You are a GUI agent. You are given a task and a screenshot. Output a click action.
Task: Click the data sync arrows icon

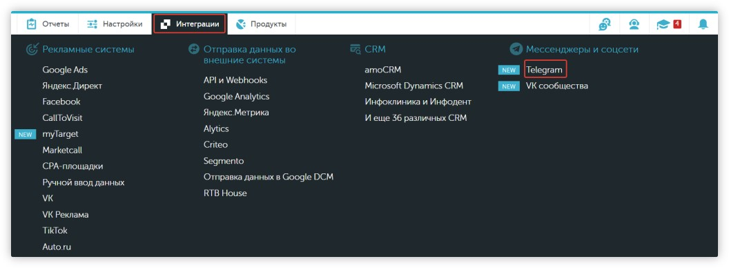[x=194, y=49]
